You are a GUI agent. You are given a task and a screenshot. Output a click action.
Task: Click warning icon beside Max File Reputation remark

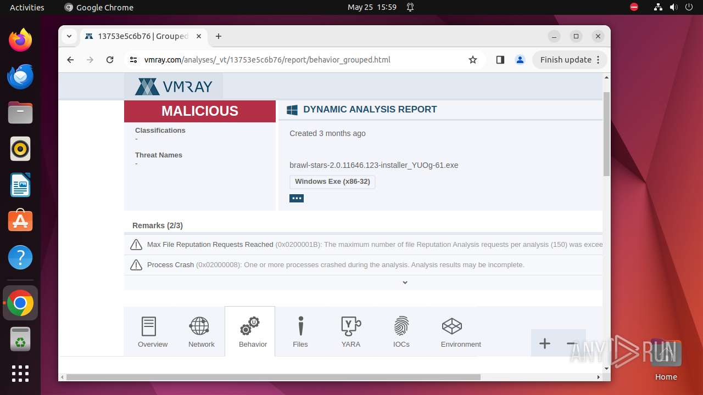(x=136, y=245)
